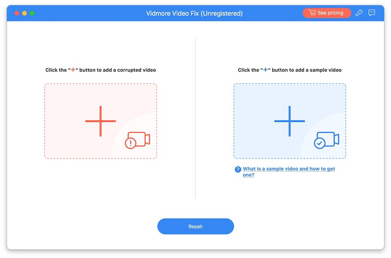Click the small red plus in corrupted video instruction
Image resolution: width=391 pixels, height=258 pixels.
click(73, 70)
